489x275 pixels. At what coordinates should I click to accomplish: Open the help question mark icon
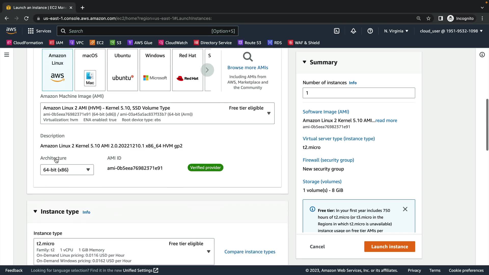point(370,31)
